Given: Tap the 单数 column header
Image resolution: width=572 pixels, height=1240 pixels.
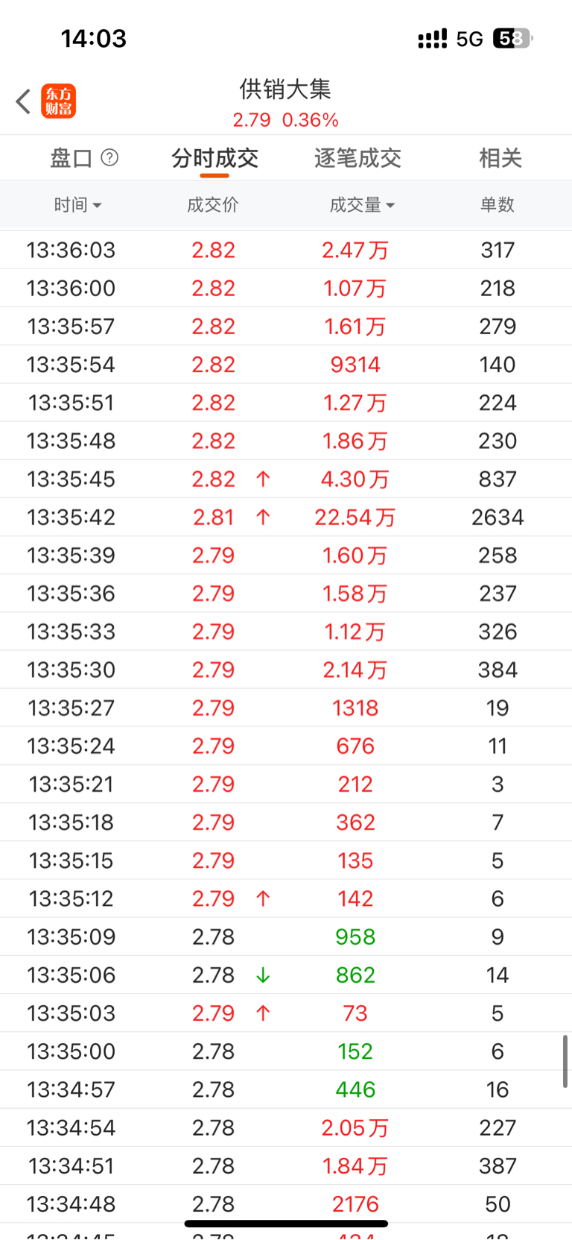Looking at the screenshot, I should [498, 204].
